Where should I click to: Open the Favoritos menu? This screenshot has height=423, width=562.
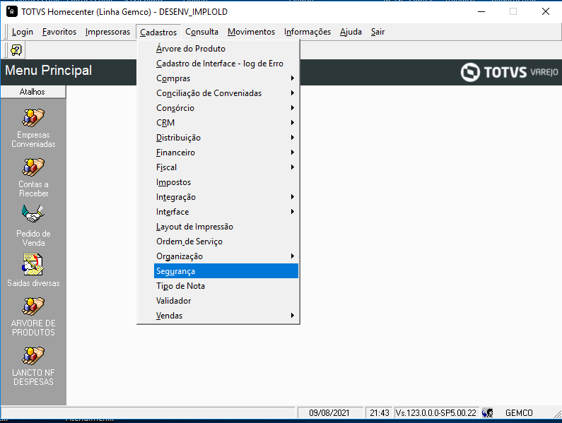pos(59,32)
